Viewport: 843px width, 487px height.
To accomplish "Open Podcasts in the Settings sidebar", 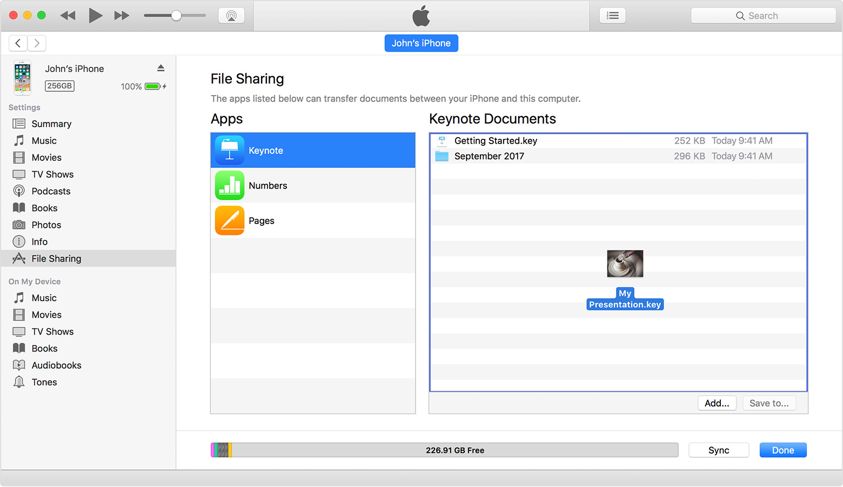I will pyautogui.click(x=88, y=191).
